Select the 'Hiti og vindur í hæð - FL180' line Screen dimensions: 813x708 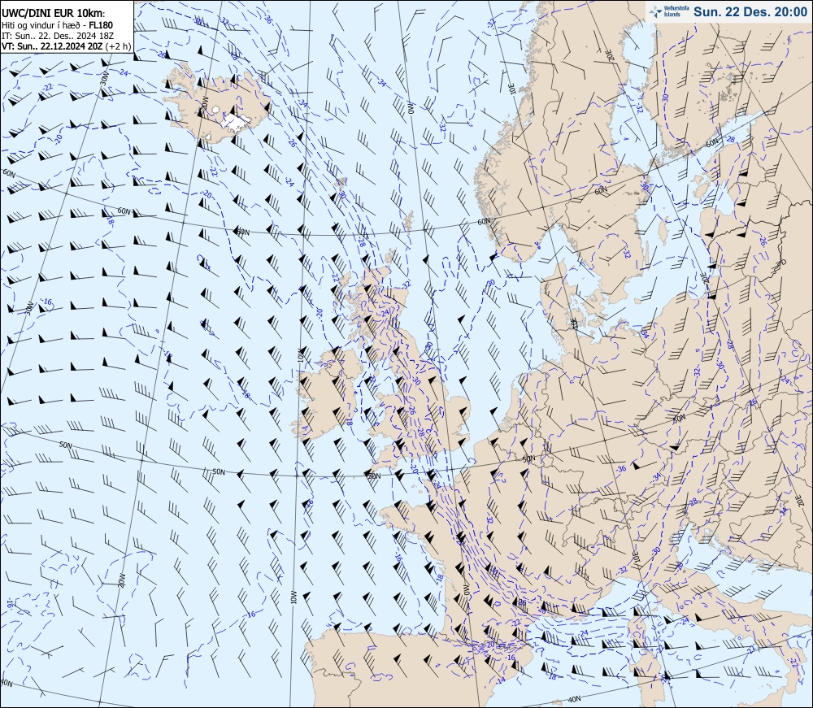coord(57,25)
